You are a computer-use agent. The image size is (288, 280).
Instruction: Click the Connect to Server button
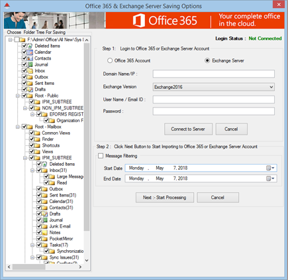tap(188, 129)
